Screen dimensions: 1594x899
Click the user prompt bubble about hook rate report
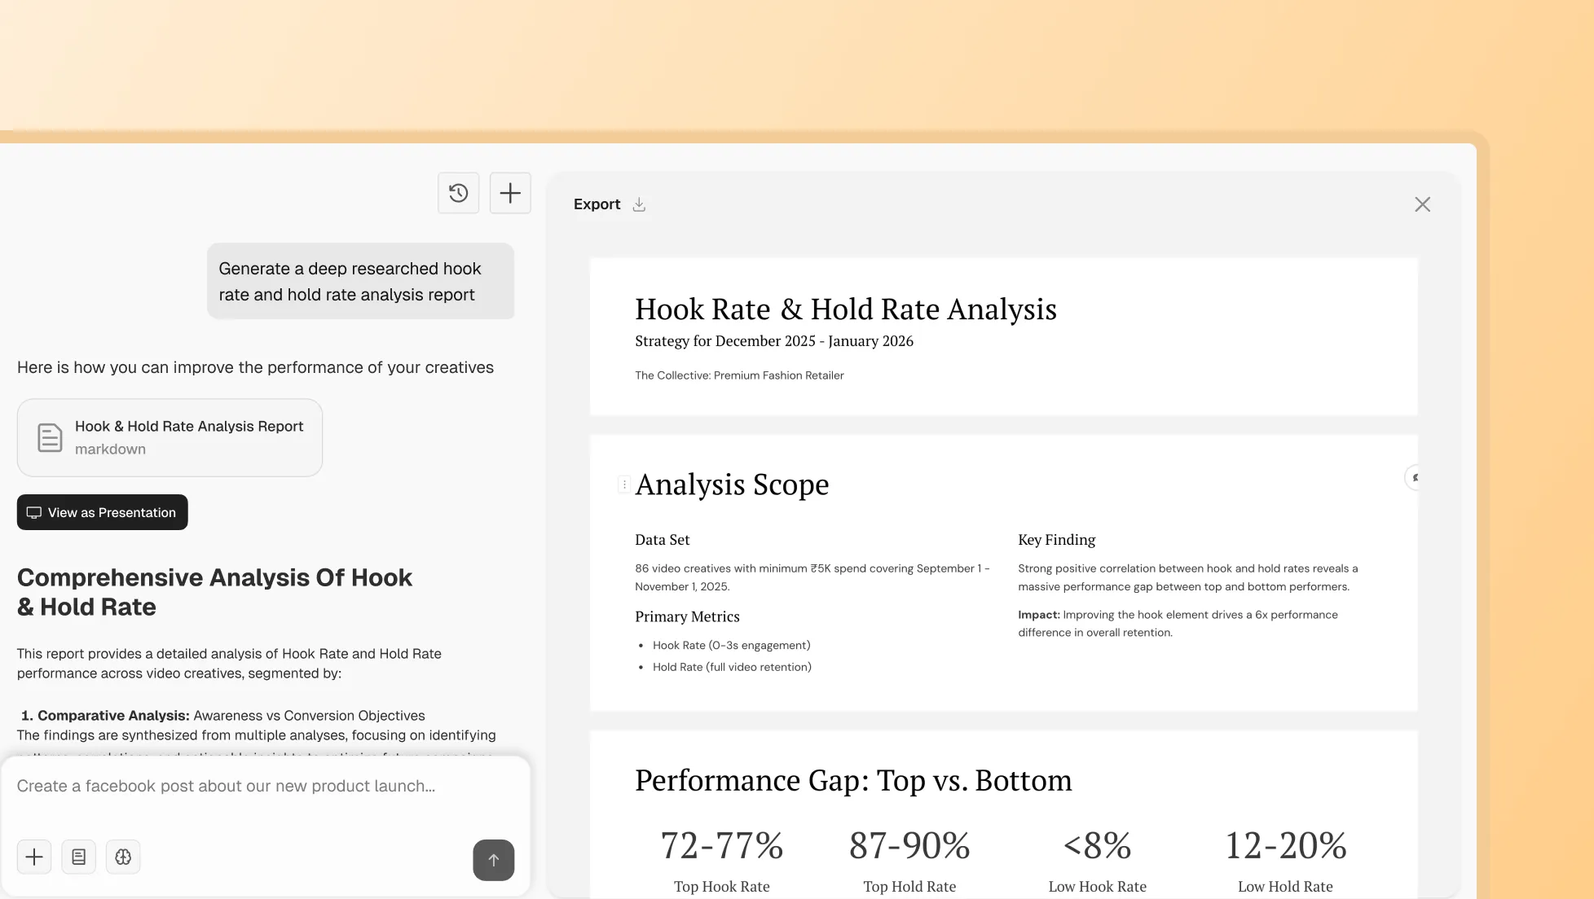360,281
